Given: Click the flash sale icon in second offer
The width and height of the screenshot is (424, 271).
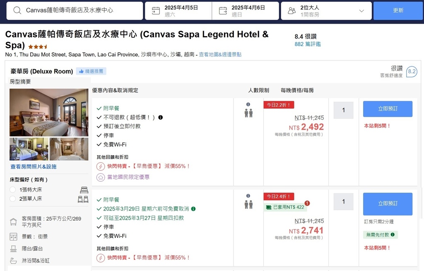Looking at the screenshot, I should click(x=101, y=258).
